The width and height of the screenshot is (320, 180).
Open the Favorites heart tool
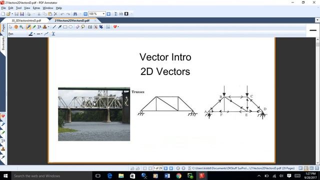coord(115,26)
